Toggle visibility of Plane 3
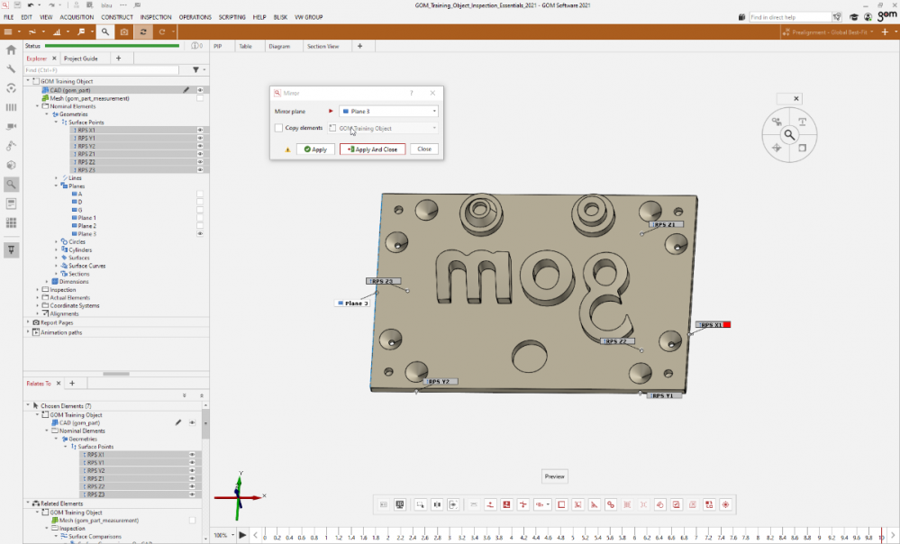 tap(200, 233)
